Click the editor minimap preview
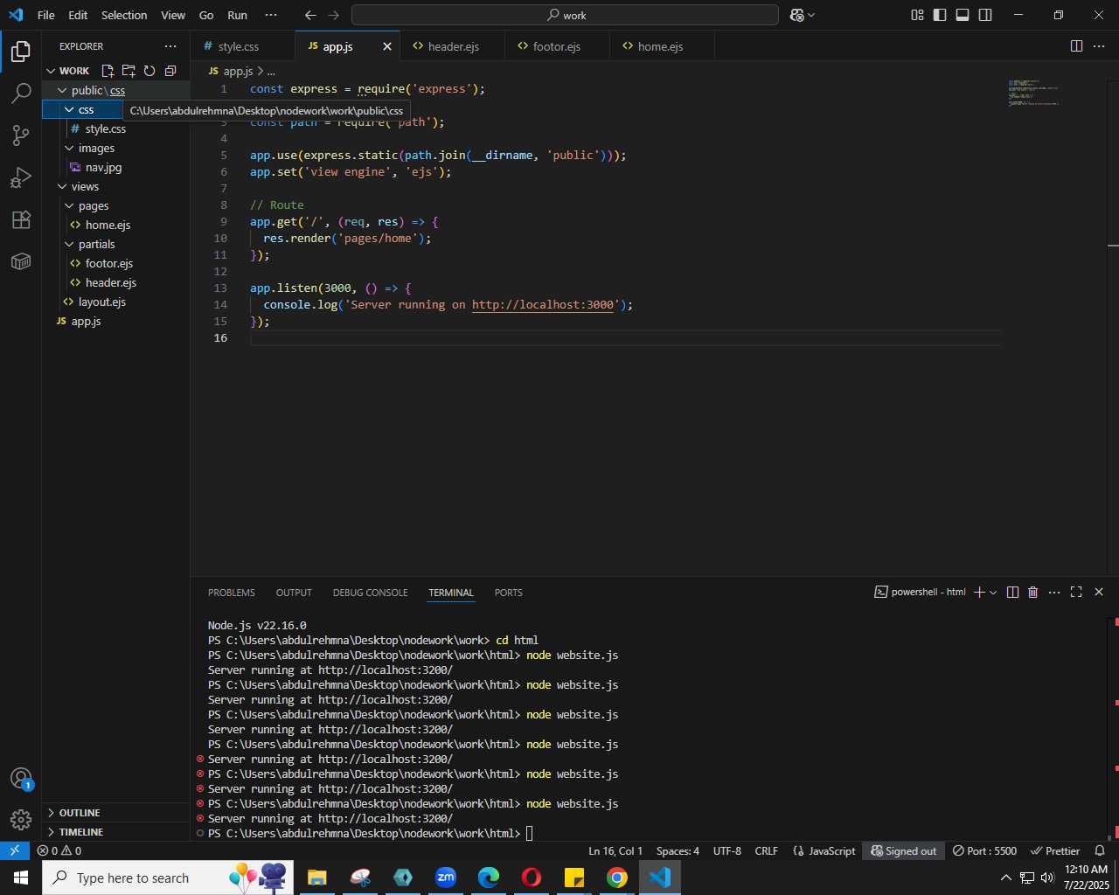Viewport: 1119px width, 895px height. pos(1033,93)
